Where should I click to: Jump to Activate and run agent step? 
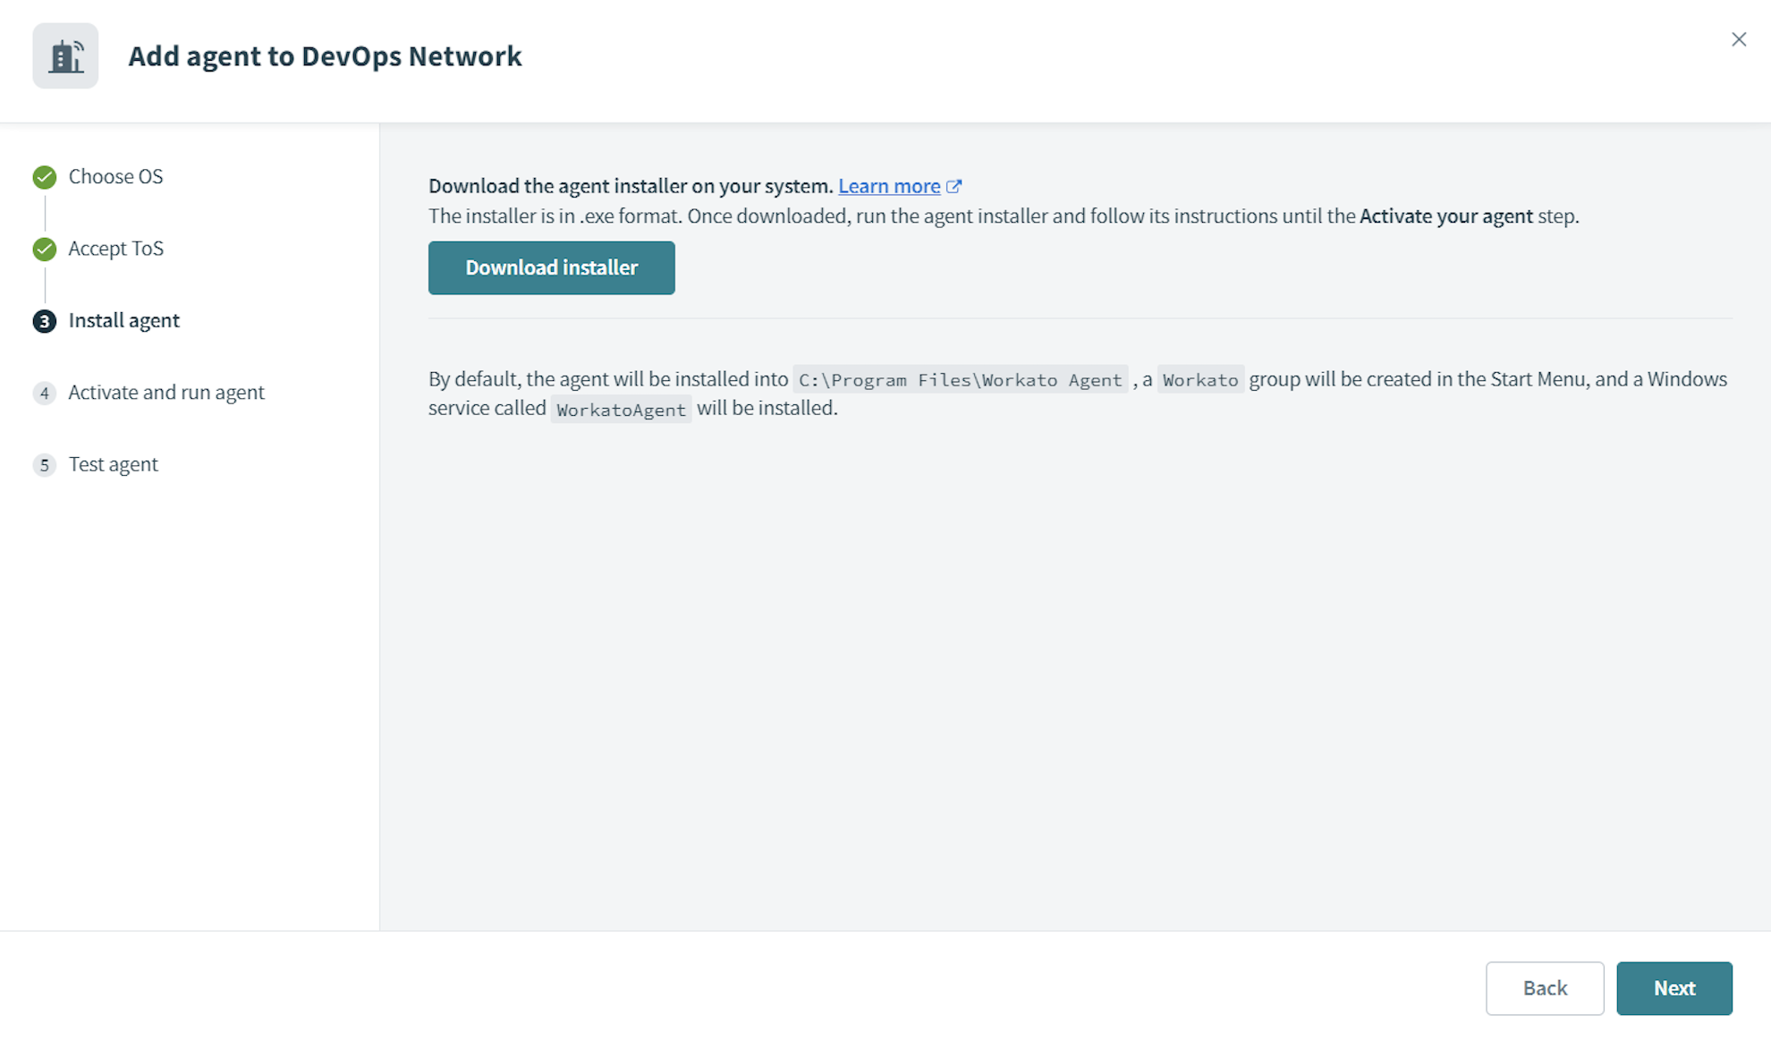[166, 392]
